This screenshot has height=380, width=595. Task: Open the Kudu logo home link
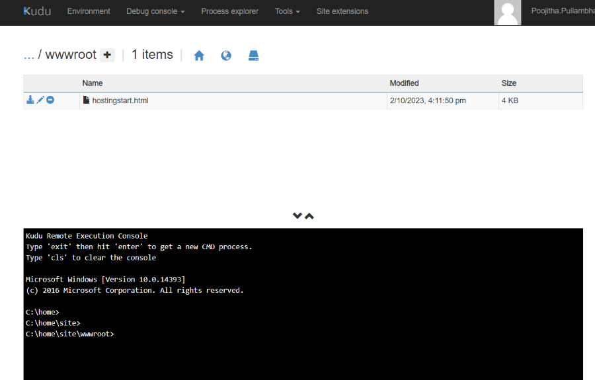pyautogui.click(x=37, y=11)
